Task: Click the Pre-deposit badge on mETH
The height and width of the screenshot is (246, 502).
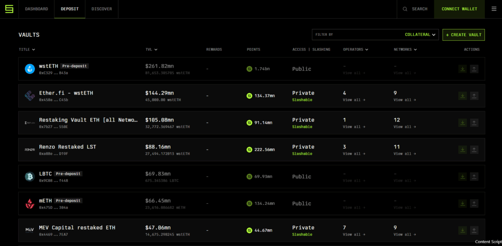Action: pyautogui.click(x=68, y=200)
